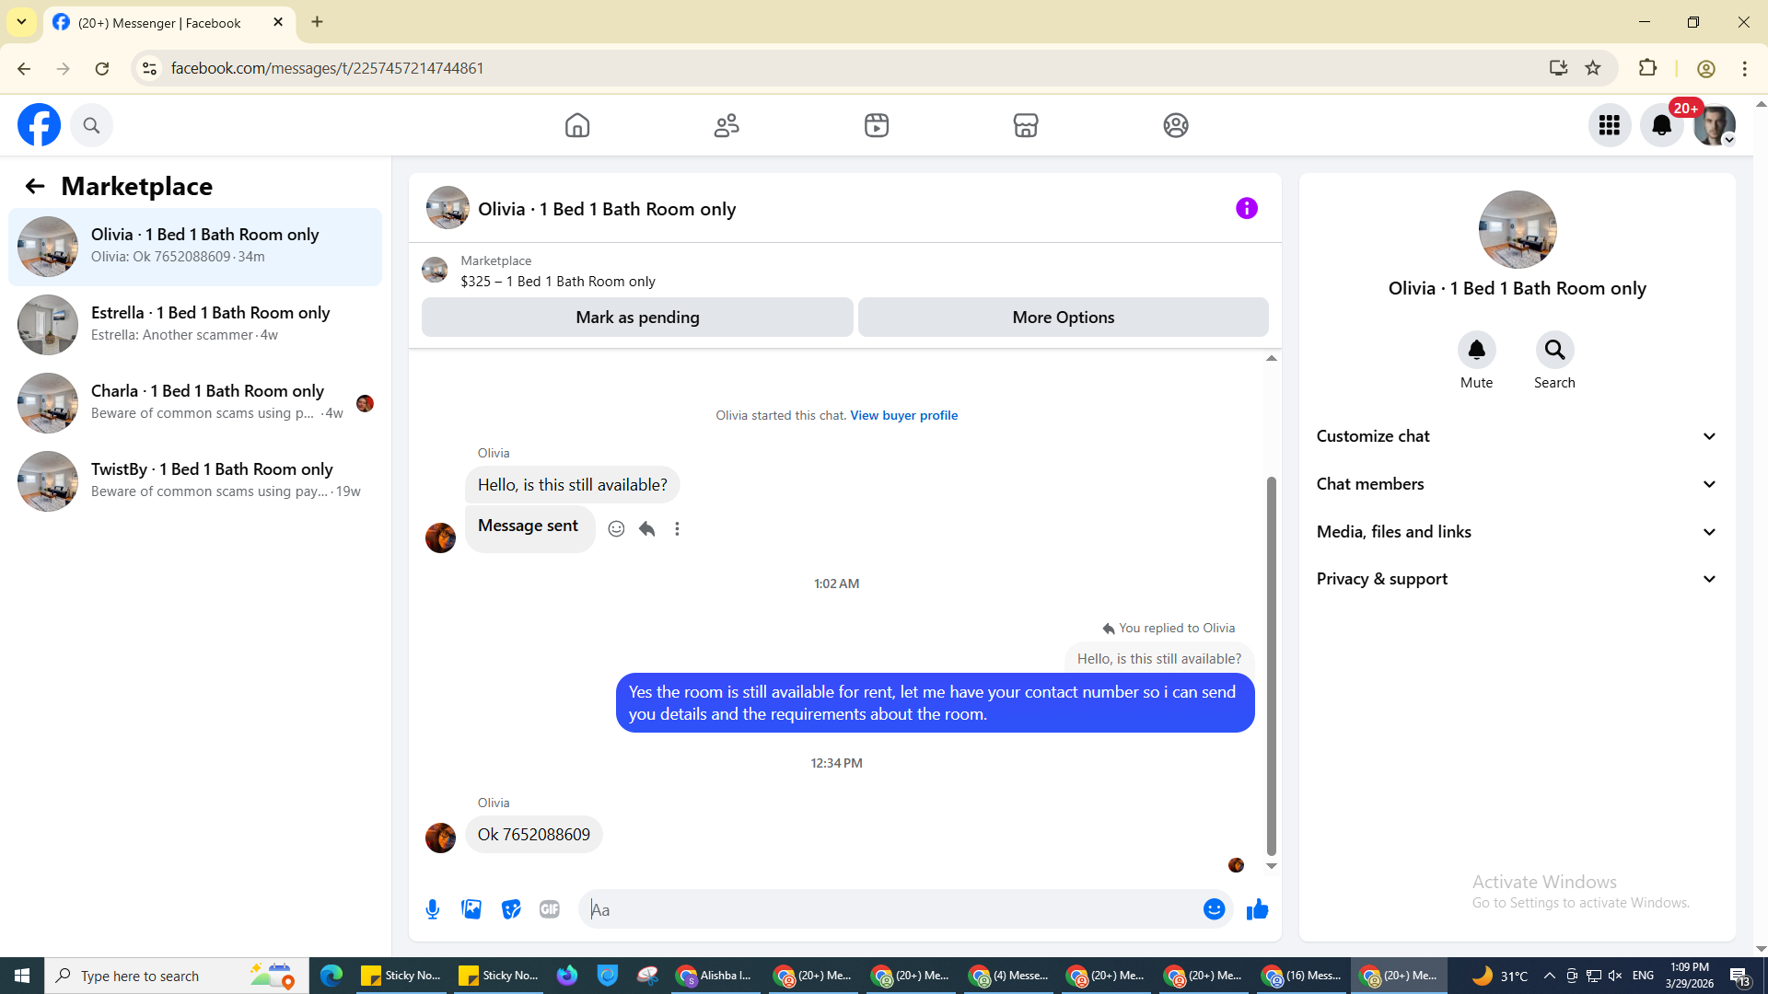Click the chat scrollbar down arrow
The height and width of the screenshot is (994, 1768).
point(1272,866)
